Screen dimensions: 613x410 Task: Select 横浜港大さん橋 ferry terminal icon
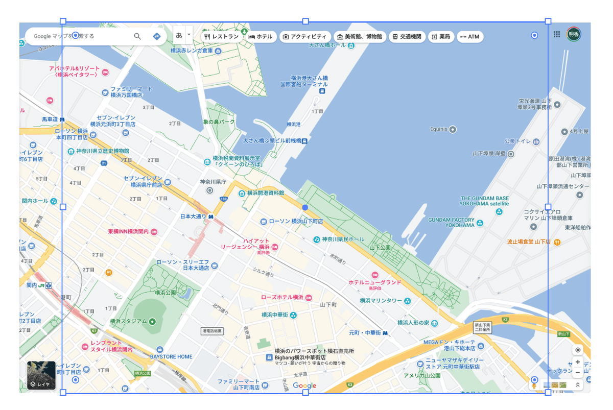(322, 91)
